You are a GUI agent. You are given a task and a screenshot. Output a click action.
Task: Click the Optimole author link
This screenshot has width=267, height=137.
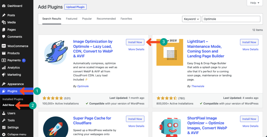[83, 86]
